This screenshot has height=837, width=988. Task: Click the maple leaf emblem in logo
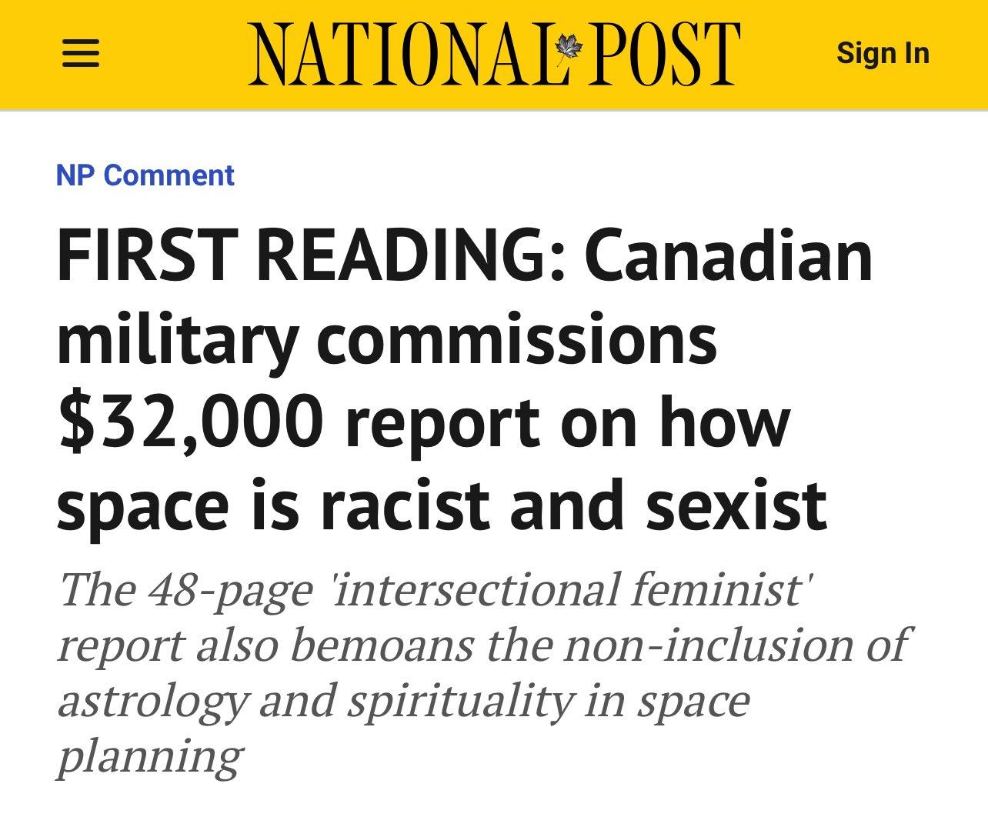(570, 49)
